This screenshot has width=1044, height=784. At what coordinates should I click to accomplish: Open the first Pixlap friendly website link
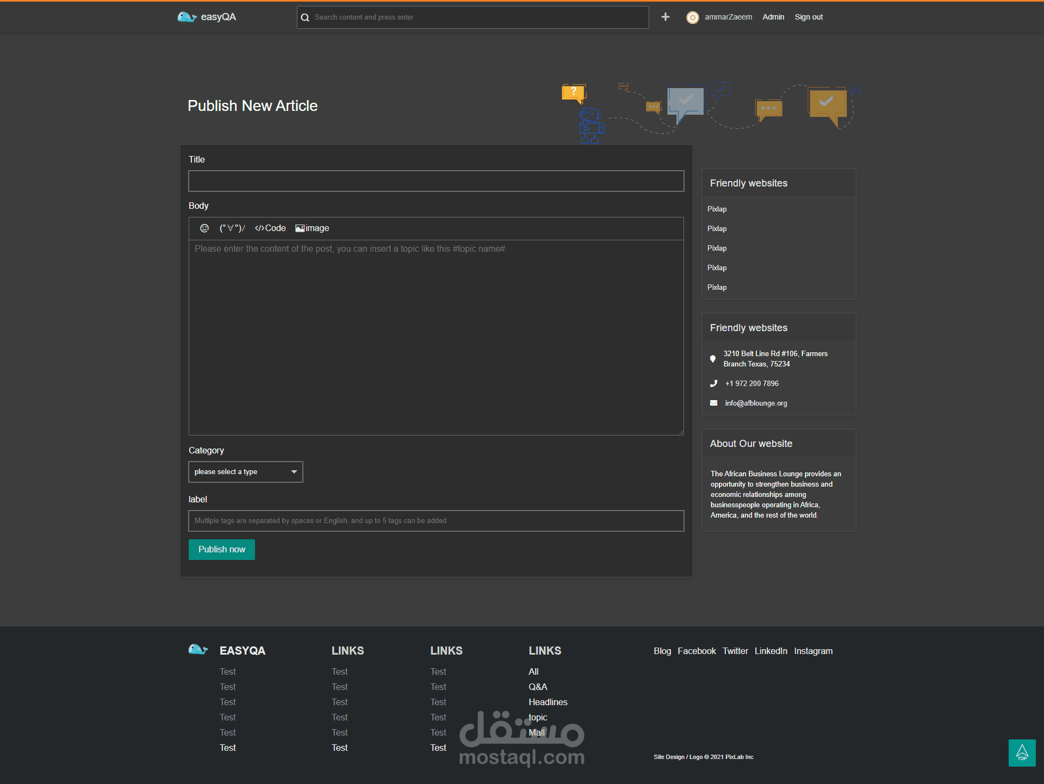click(x=717, y=209)
